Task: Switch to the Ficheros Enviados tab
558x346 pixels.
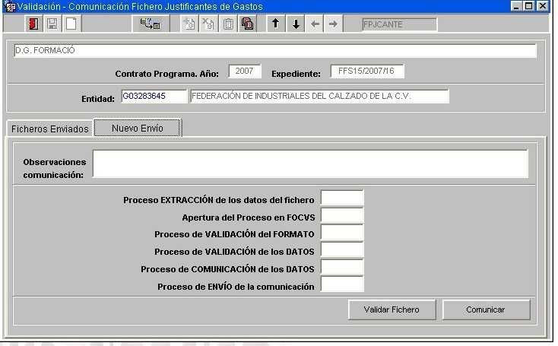Action: coord(49,129)
